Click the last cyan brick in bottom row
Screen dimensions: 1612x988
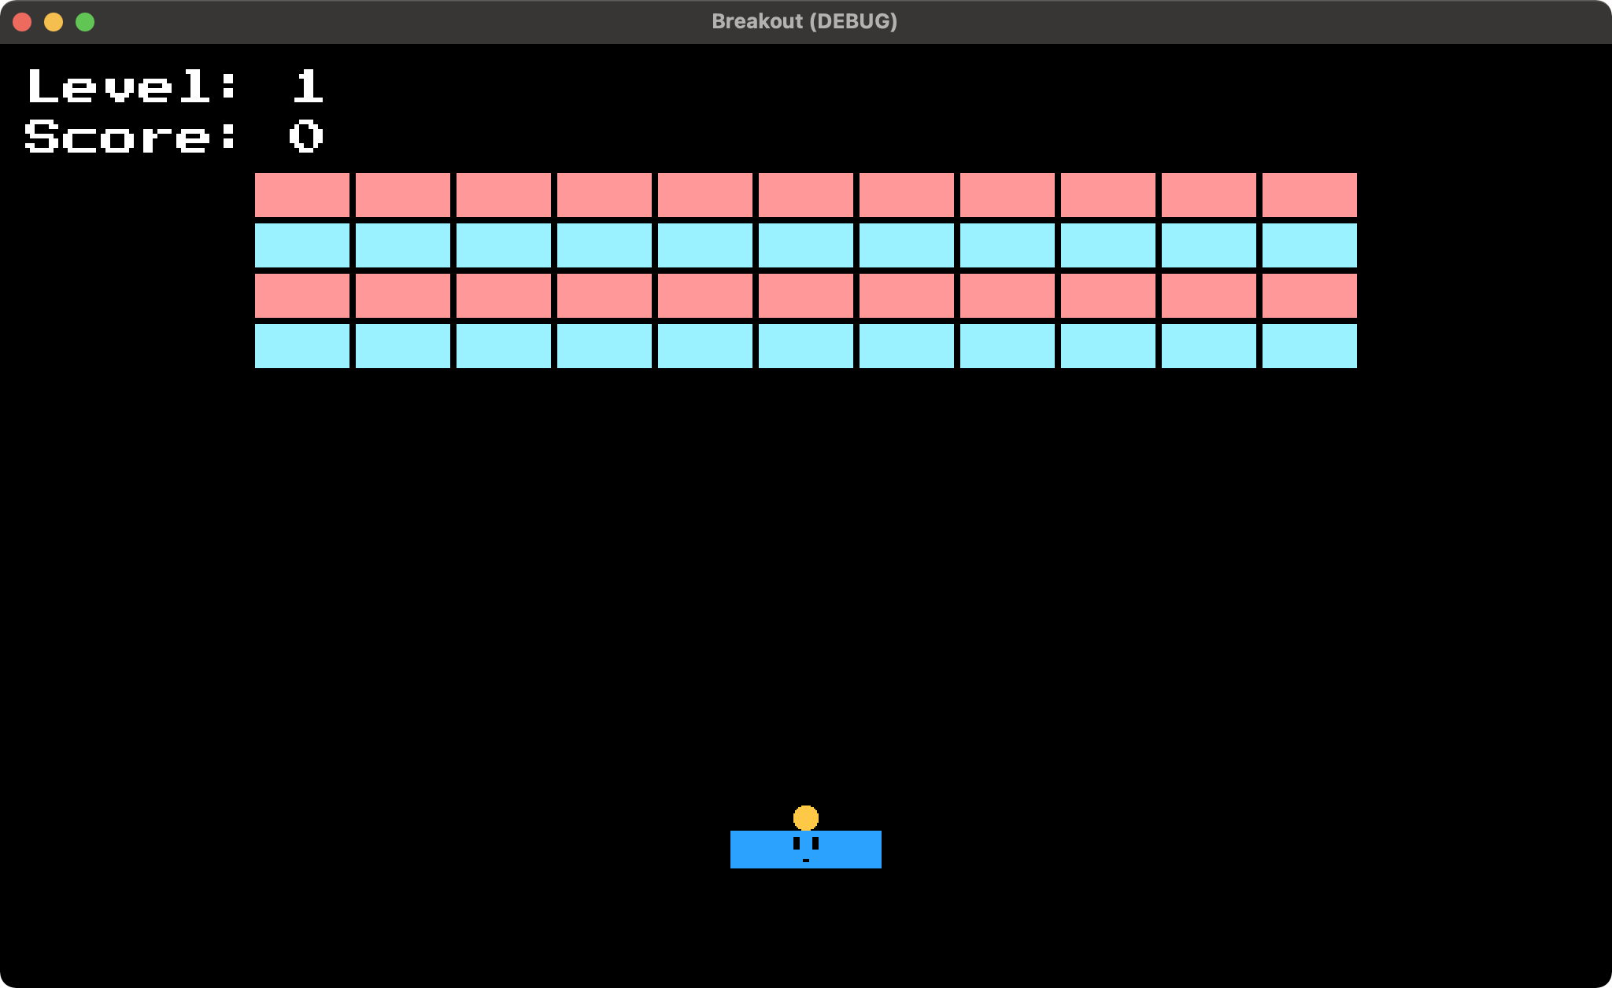pos(1310,346)
